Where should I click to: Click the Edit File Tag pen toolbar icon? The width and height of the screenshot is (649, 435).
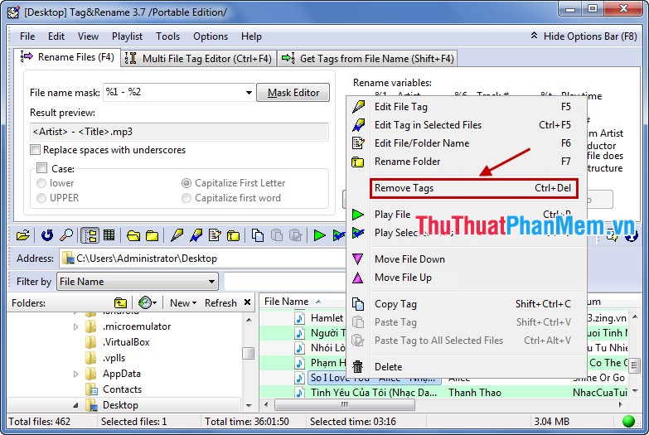[177, 235]
